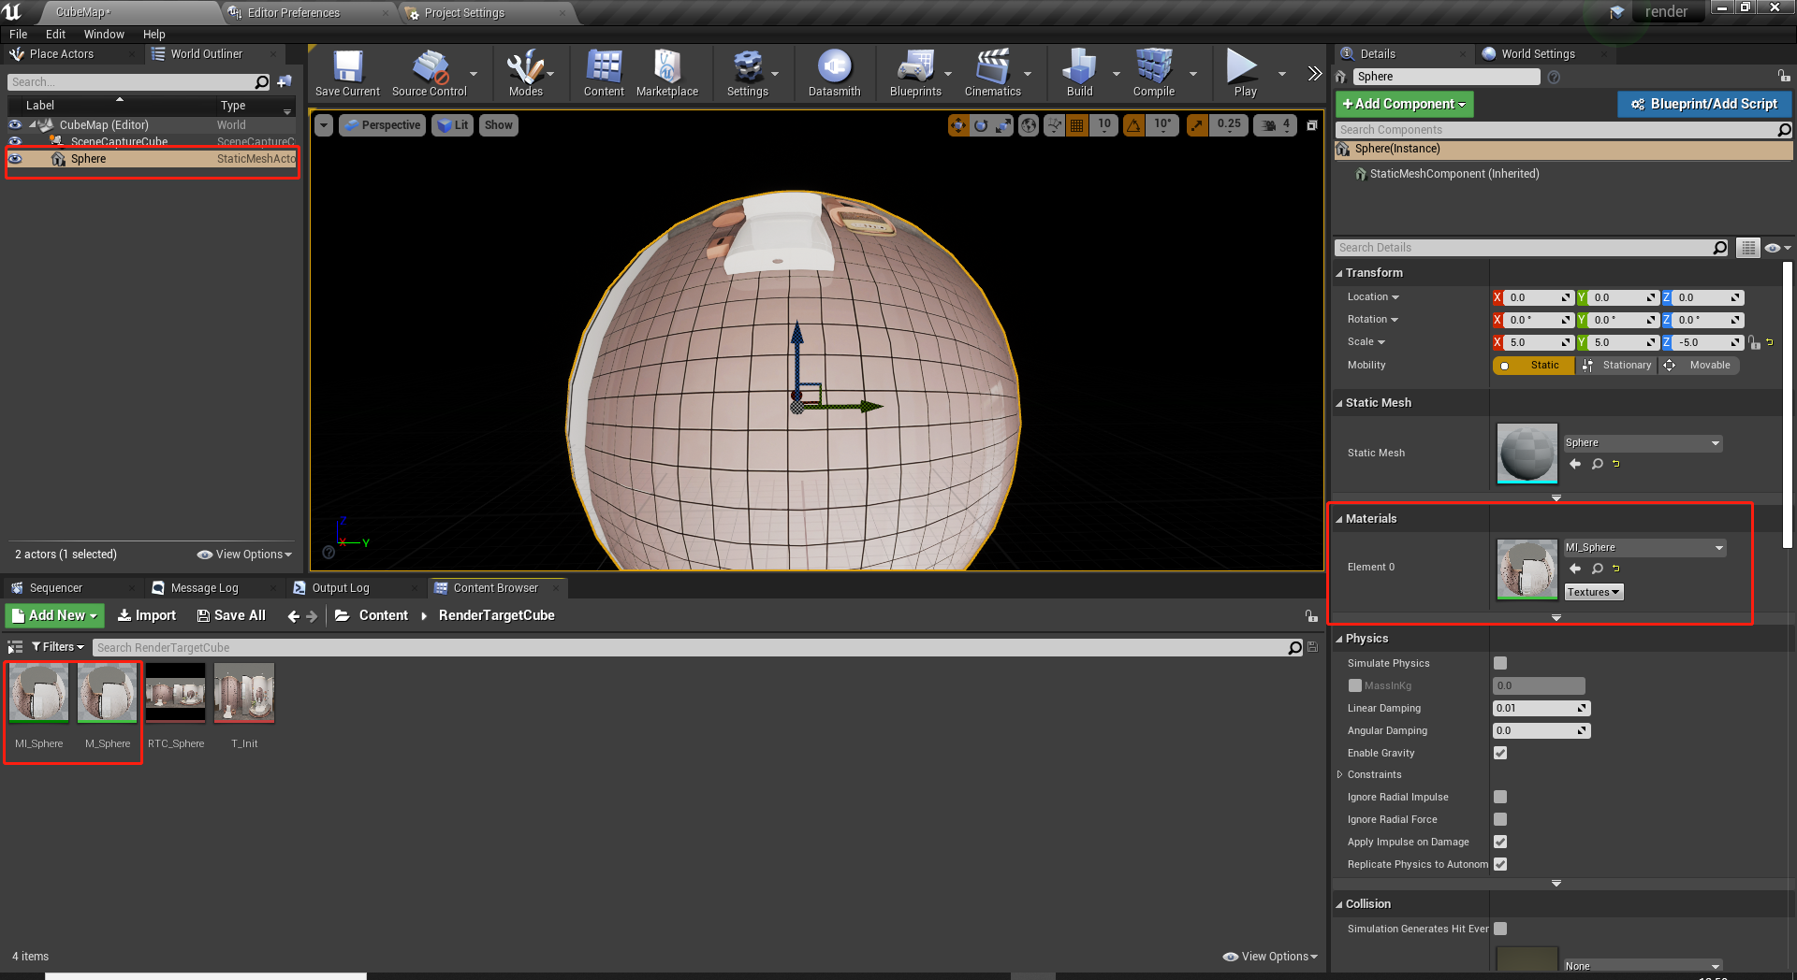Open the Cinematics menu
Viewport: 1797px width, 980px height.
(x=994, y=73)
